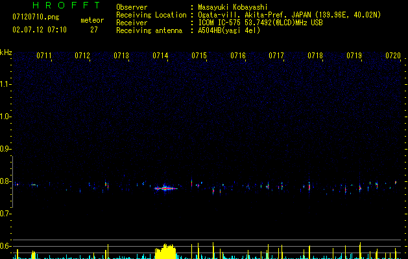Viewport: 408px width, 259px height.
Task: Click the A504HB(yagi 4el) antenna text
Action: point(229,30)
